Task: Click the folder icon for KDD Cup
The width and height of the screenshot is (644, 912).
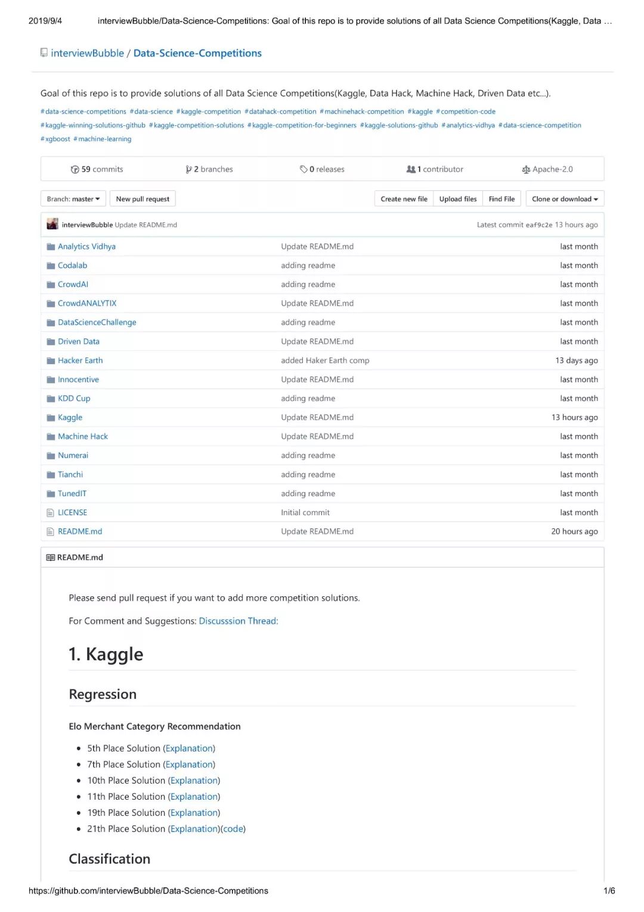Action: coord(51,399)
